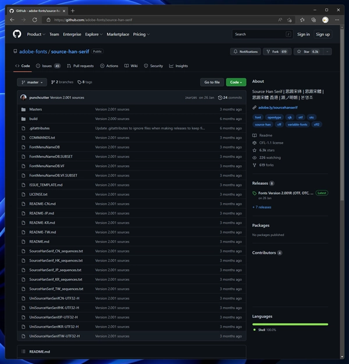Open the browser Favorites icon
Viewport: 349px width, 364px height.
[302, 20]
